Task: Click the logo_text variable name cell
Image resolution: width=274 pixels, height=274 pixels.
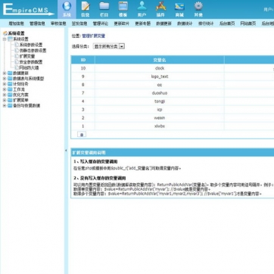Action: [160, 76]
